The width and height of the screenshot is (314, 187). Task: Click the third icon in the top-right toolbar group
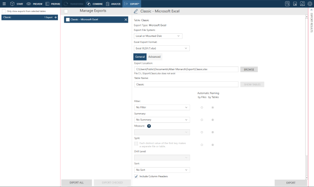(x=302, y=4)
